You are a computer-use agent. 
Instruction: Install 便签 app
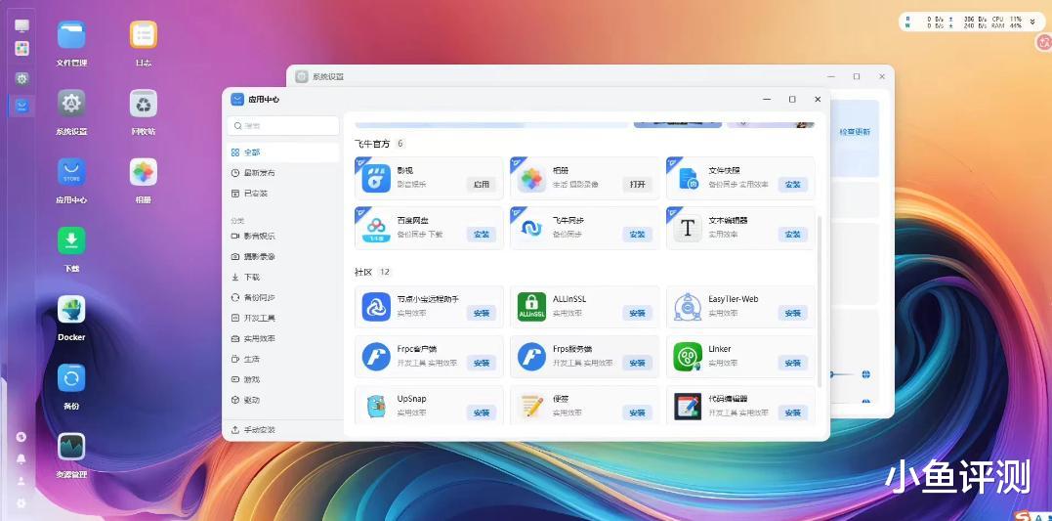coord(637,412)
